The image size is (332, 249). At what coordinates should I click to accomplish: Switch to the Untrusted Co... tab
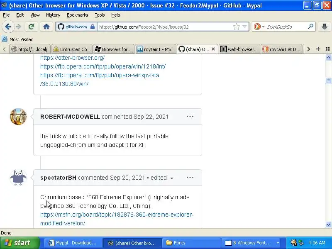click(x=72, y=49)
